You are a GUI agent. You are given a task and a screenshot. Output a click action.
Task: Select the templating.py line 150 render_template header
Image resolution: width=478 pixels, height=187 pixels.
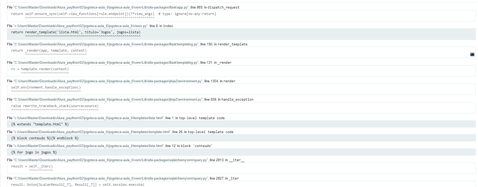pyautogui.click(x=127, y=44)
